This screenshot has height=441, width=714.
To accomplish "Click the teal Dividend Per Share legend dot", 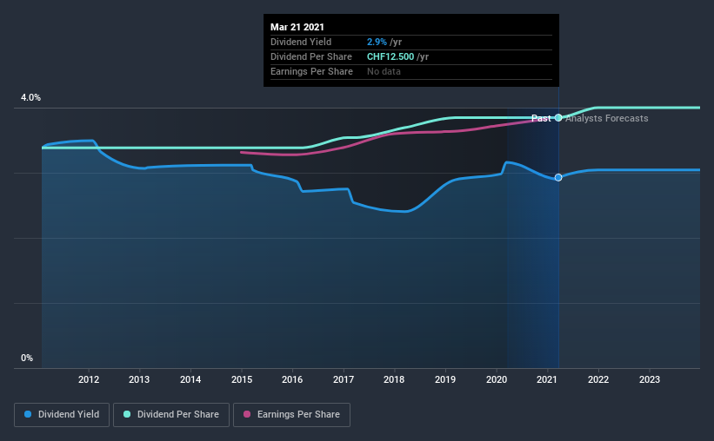I will point(127,414).
